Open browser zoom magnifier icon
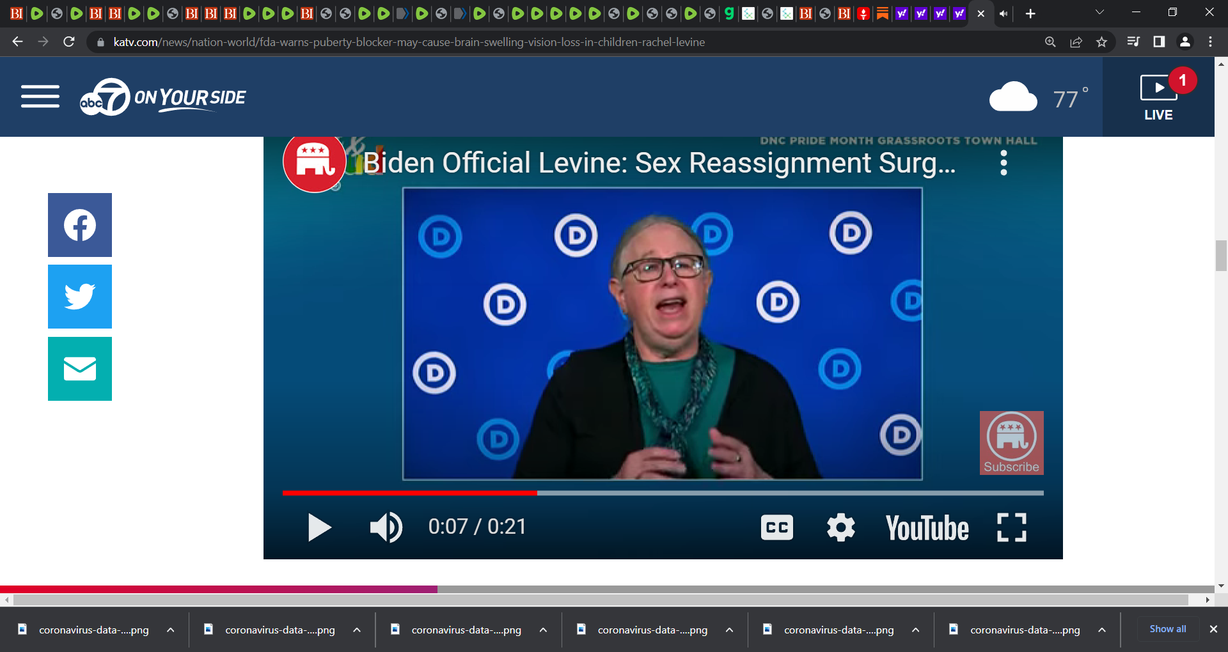Screen dimensions: 1228x652 [x=1050, y=42]
